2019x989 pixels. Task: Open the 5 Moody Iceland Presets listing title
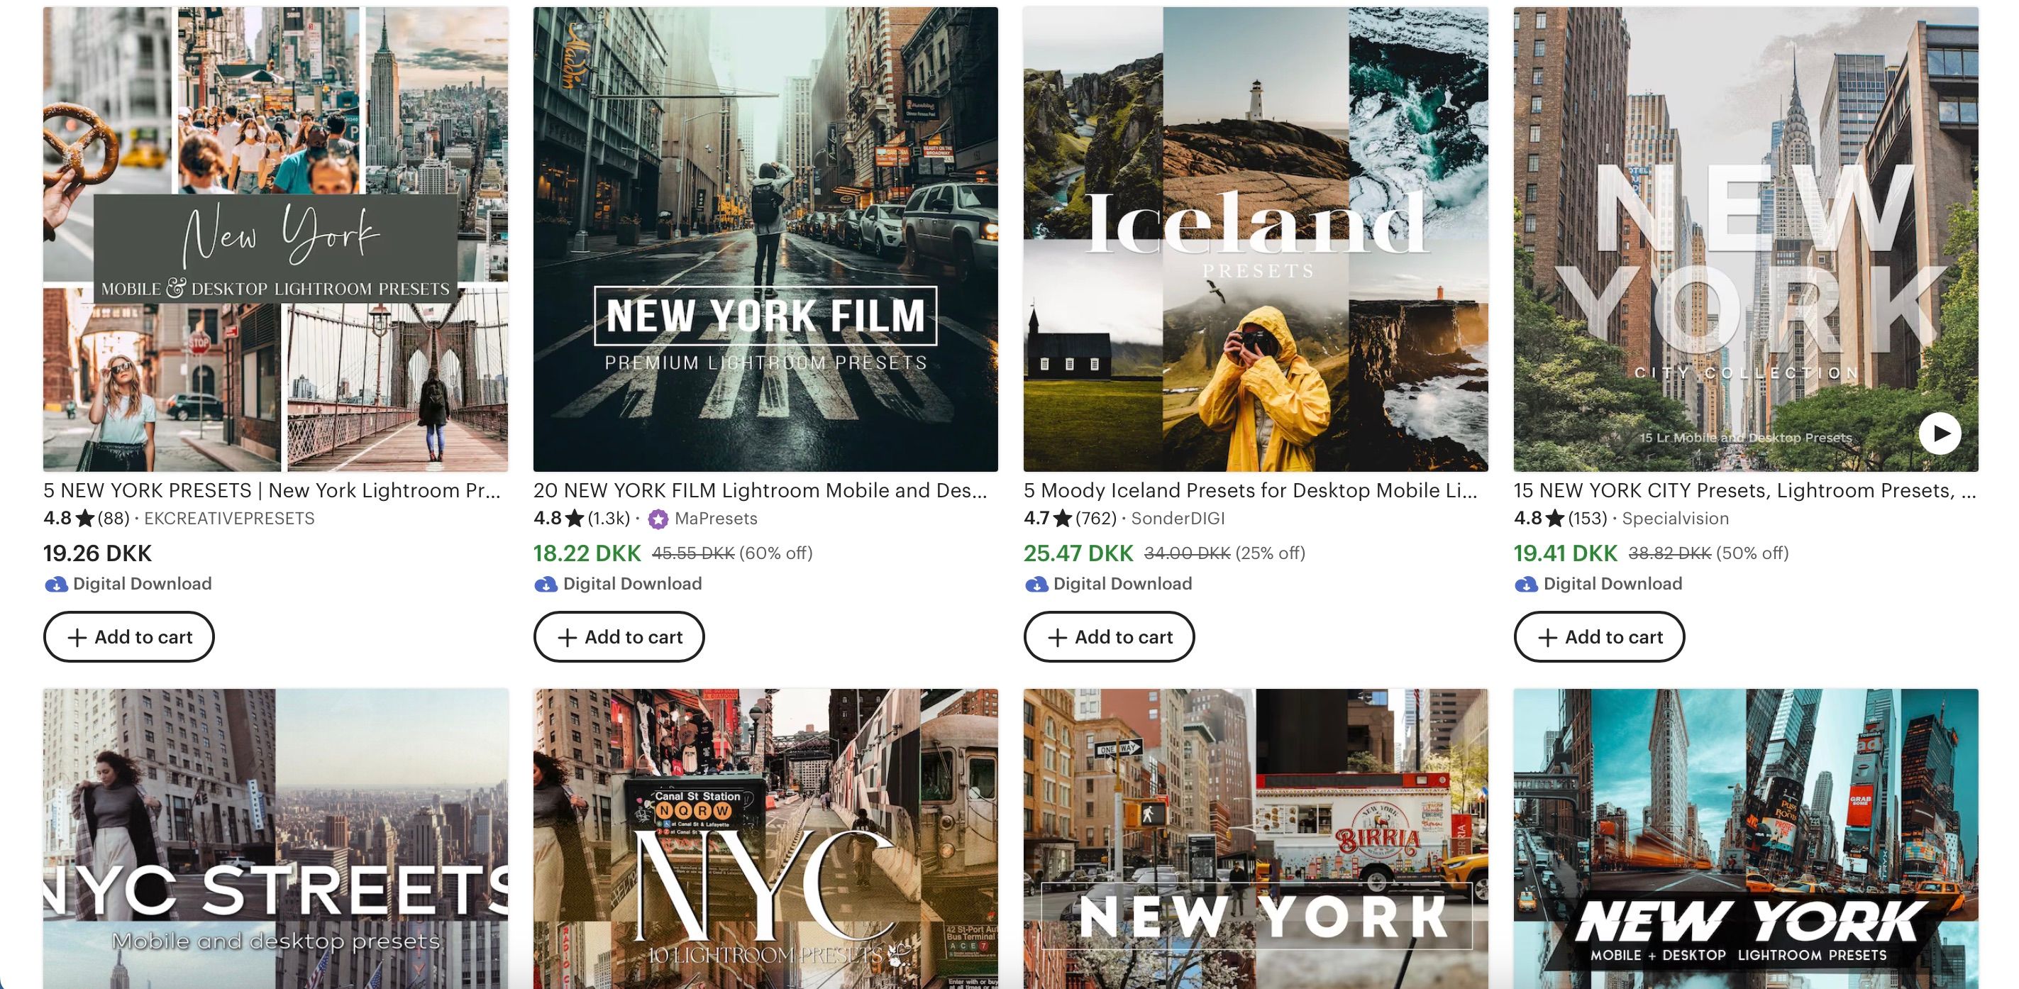pyautogui.click(x=1250, y=490)
